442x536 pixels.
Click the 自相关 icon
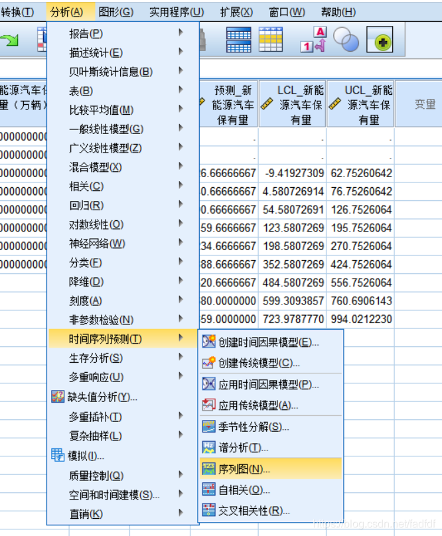(208, 490)
